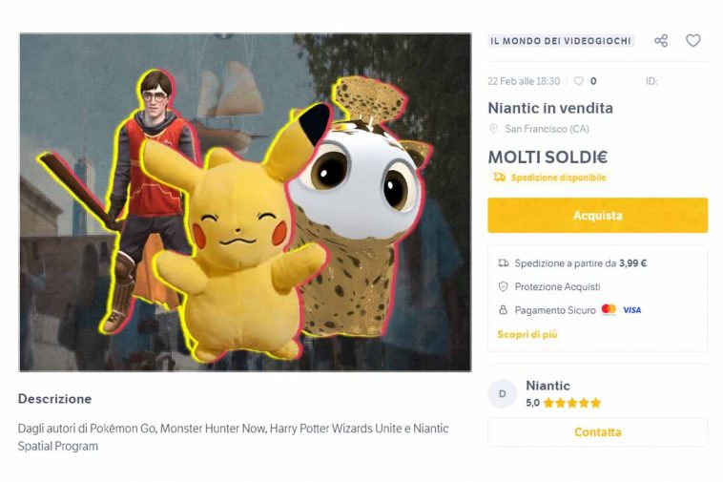Click the Protezione Acquisti shield icon
Screen dimensions: 723x482
504,286
